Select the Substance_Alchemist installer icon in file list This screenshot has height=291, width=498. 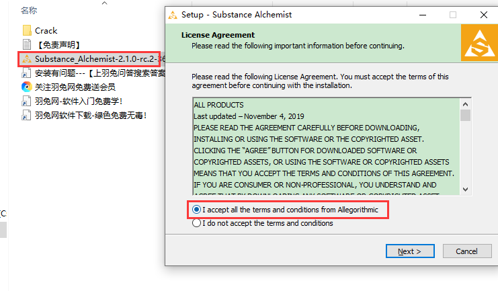pyautogui.click(x=27, y=58)
